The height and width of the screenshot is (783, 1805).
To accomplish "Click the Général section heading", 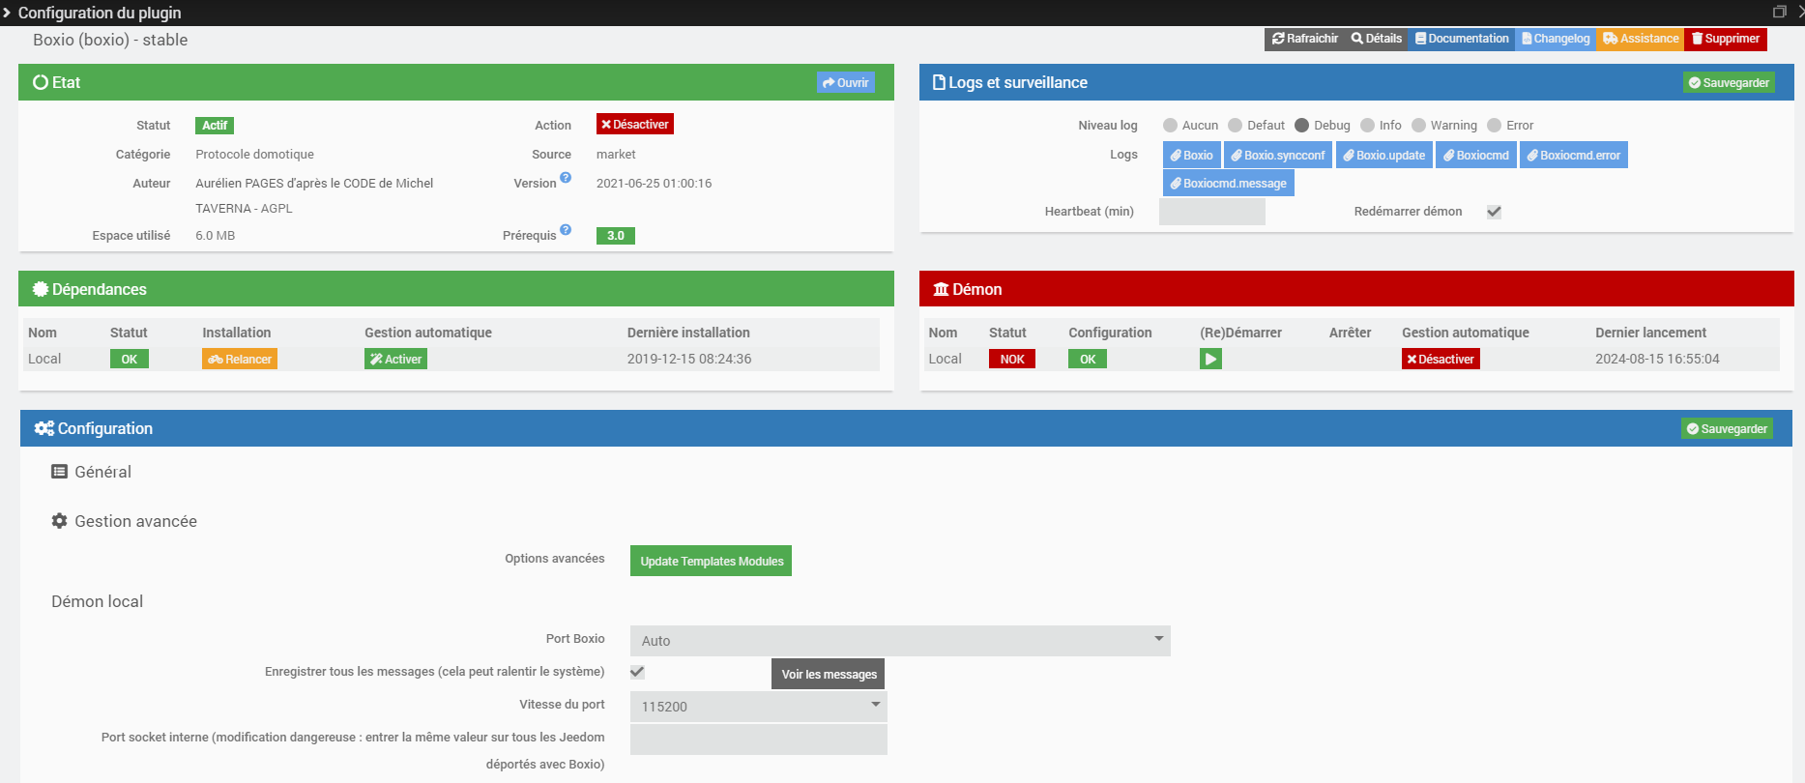I will (x=102, y=472).
